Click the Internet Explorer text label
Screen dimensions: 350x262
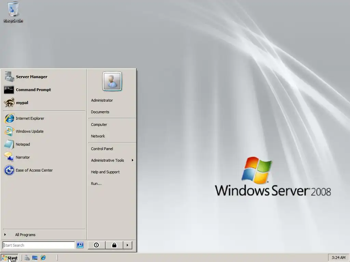30,118
